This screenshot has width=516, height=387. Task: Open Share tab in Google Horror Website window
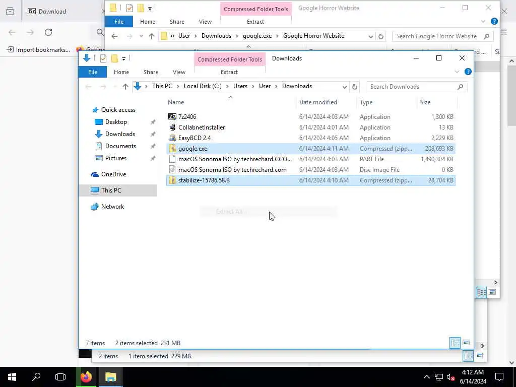[177, 22]
